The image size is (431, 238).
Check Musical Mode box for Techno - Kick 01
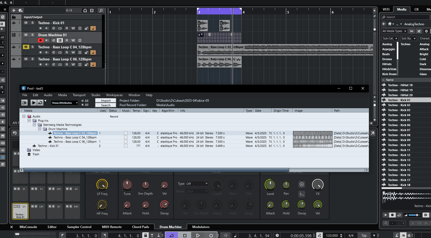click(126, 146)
